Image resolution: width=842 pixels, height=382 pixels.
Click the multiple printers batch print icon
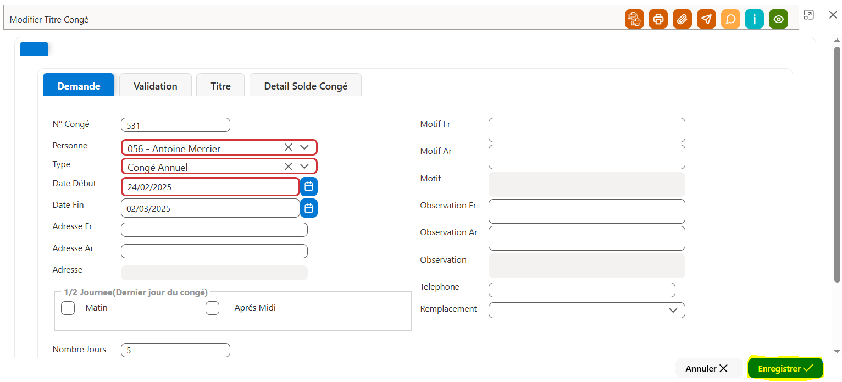click(x=634, y=19)
